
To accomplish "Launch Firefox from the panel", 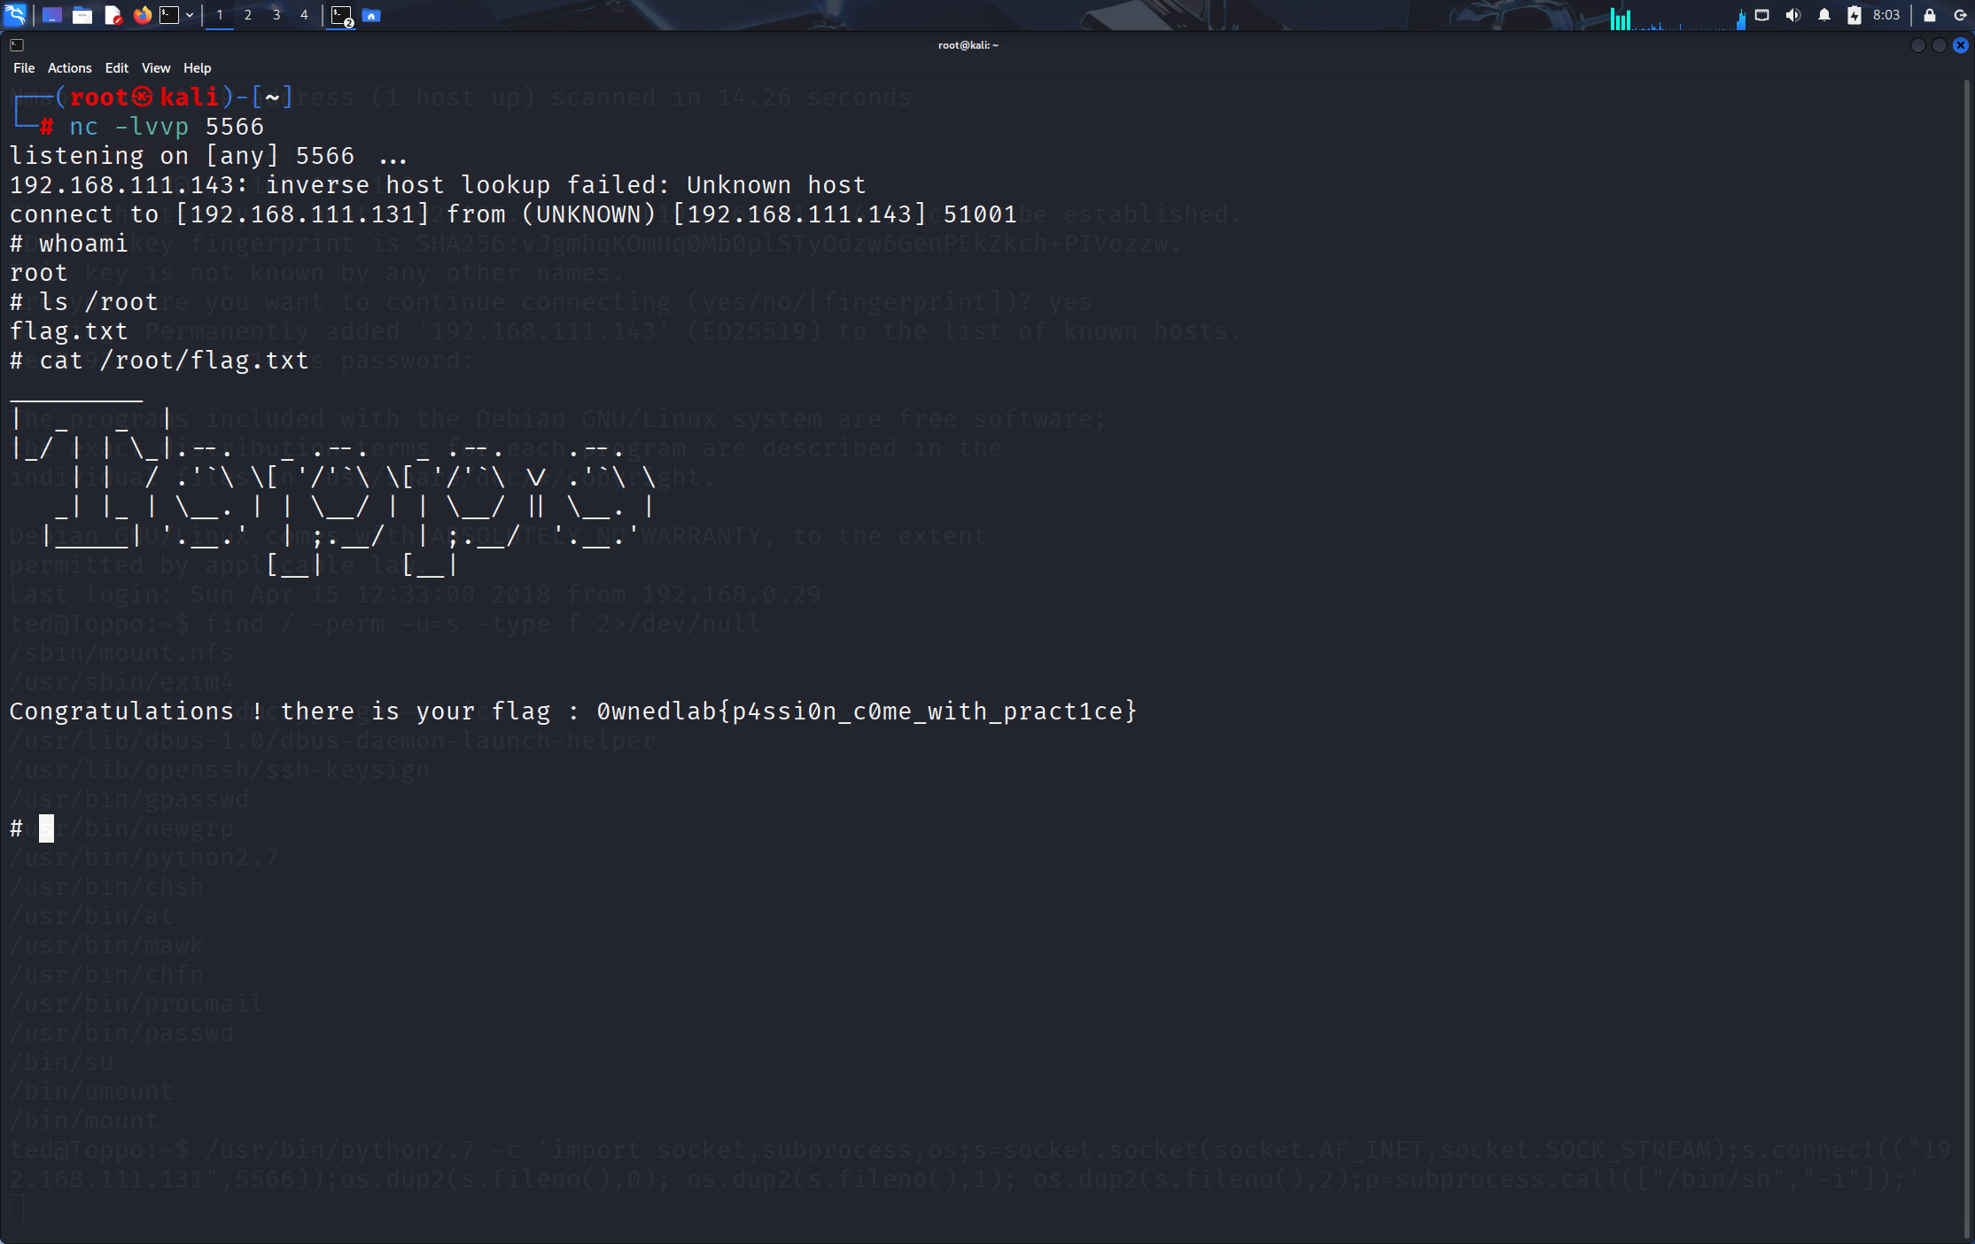I will [143, 15].
